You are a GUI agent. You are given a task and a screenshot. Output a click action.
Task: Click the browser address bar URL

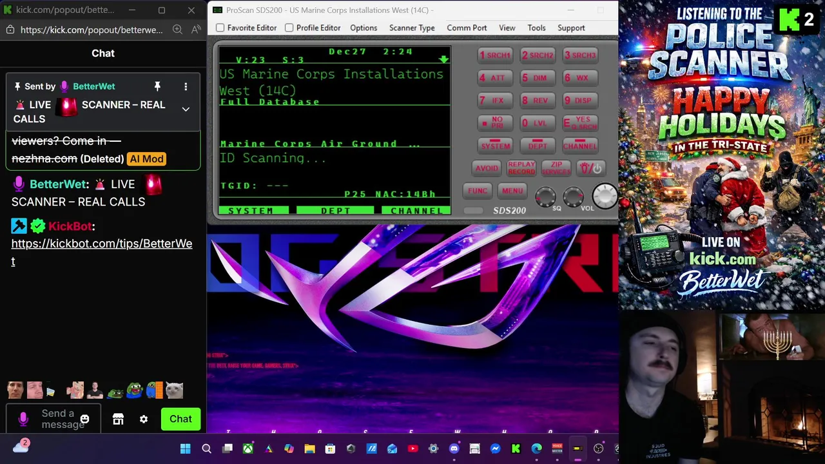pyautogui.click(x=91, y=30)
